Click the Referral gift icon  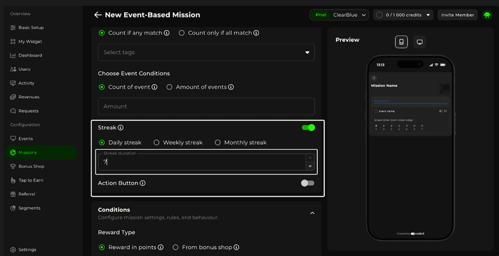click(x=13, y=194)
